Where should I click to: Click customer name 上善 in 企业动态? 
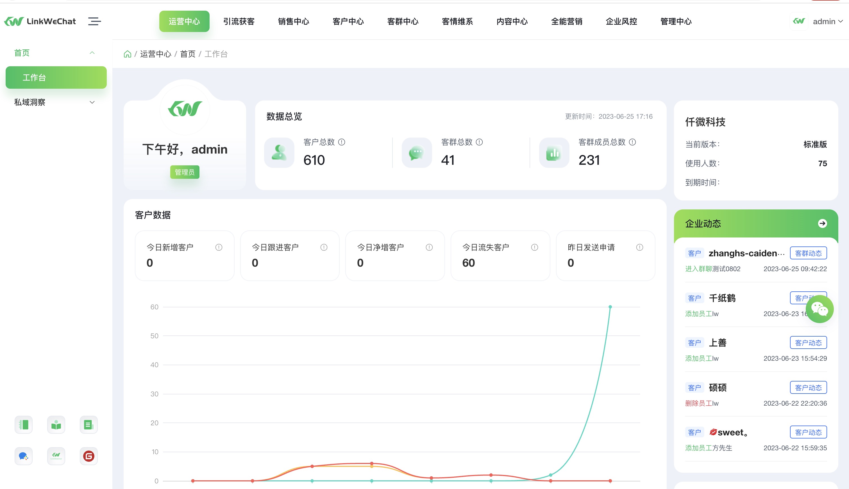click(718, 342)
